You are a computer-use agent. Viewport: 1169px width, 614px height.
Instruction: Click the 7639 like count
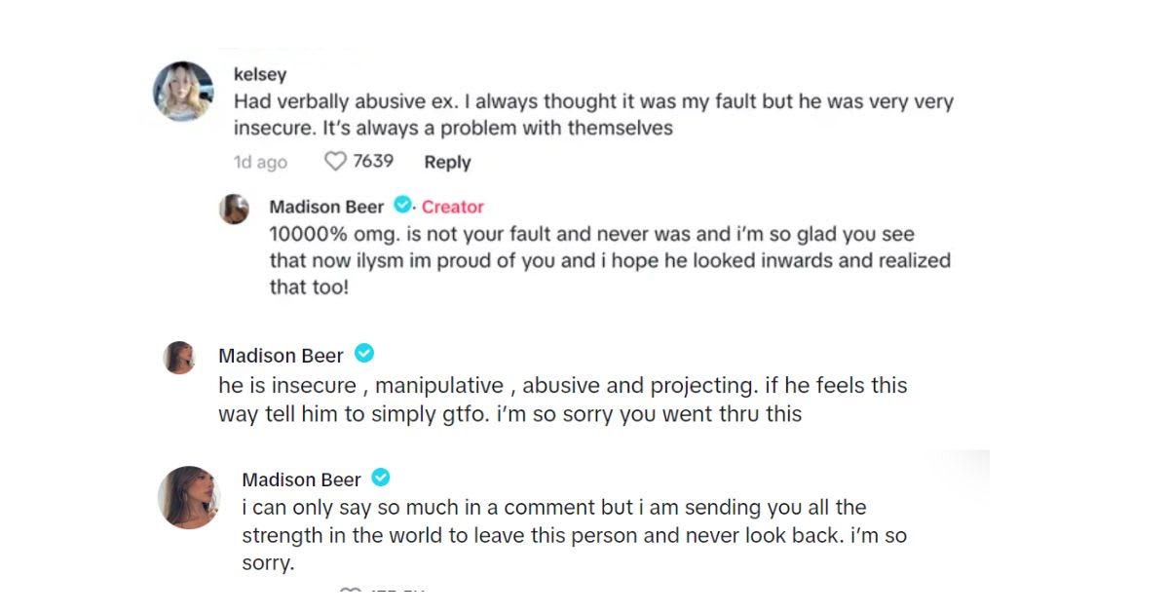(373, 162)
